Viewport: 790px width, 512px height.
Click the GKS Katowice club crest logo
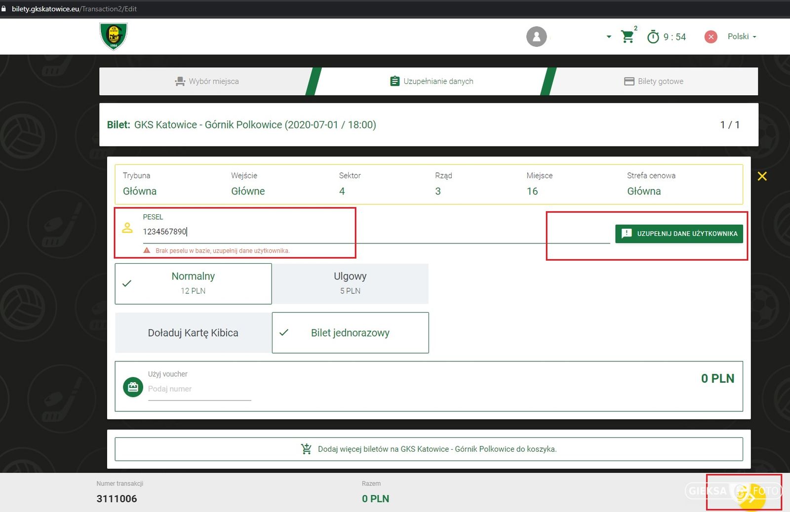pos(114,37)
